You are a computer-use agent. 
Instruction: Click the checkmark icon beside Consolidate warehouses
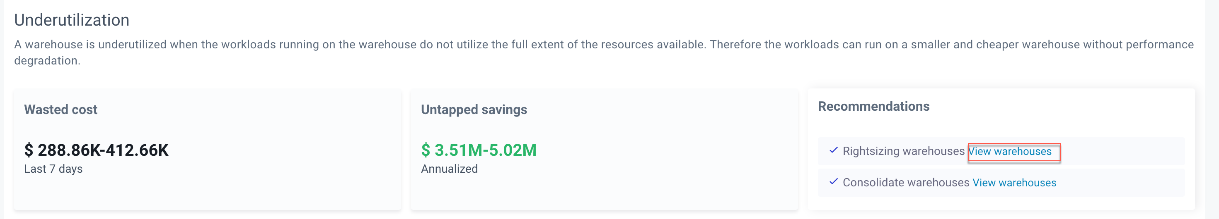click(833, 182)
